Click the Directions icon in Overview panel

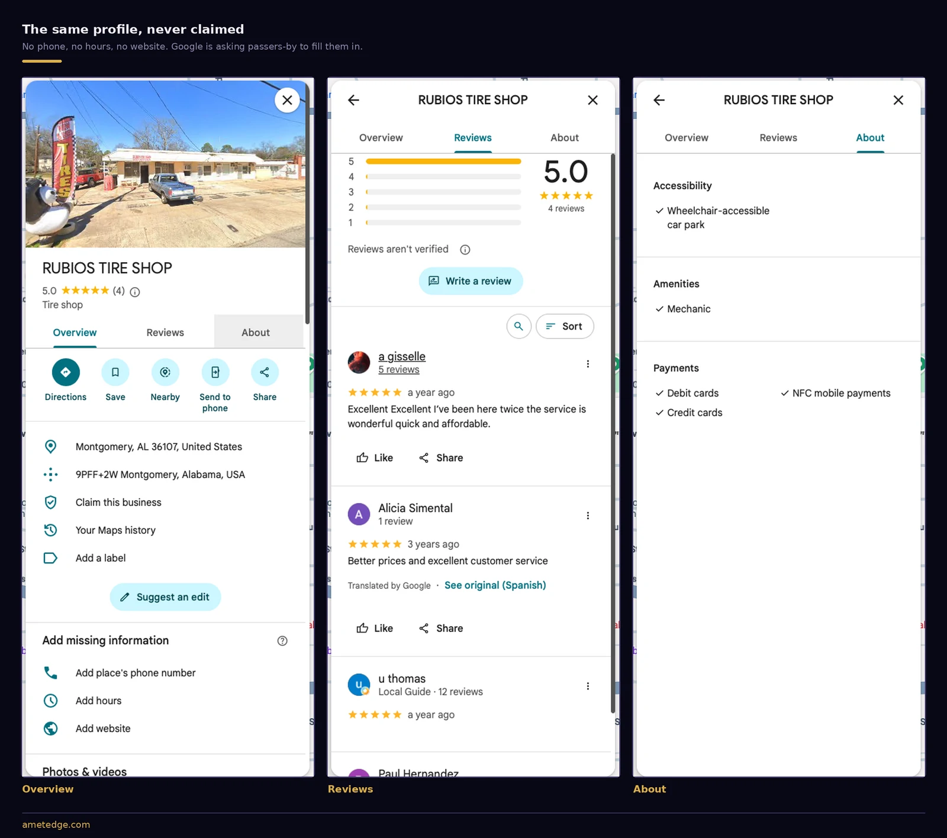pyautogui.click(x=66, y=372)
